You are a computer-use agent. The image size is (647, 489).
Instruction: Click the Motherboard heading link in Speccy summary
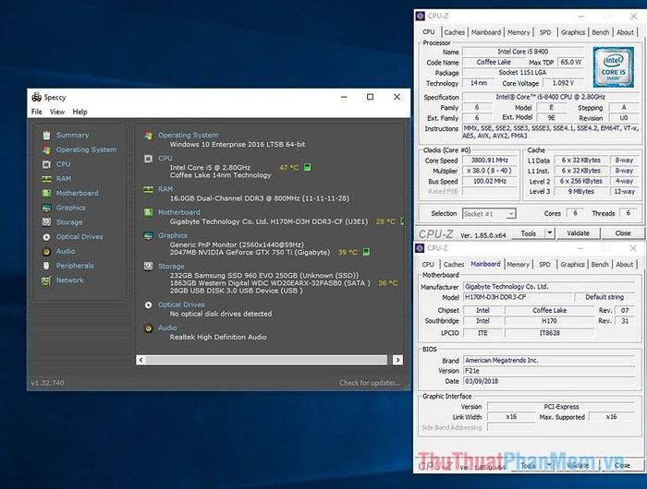(179, 212)
